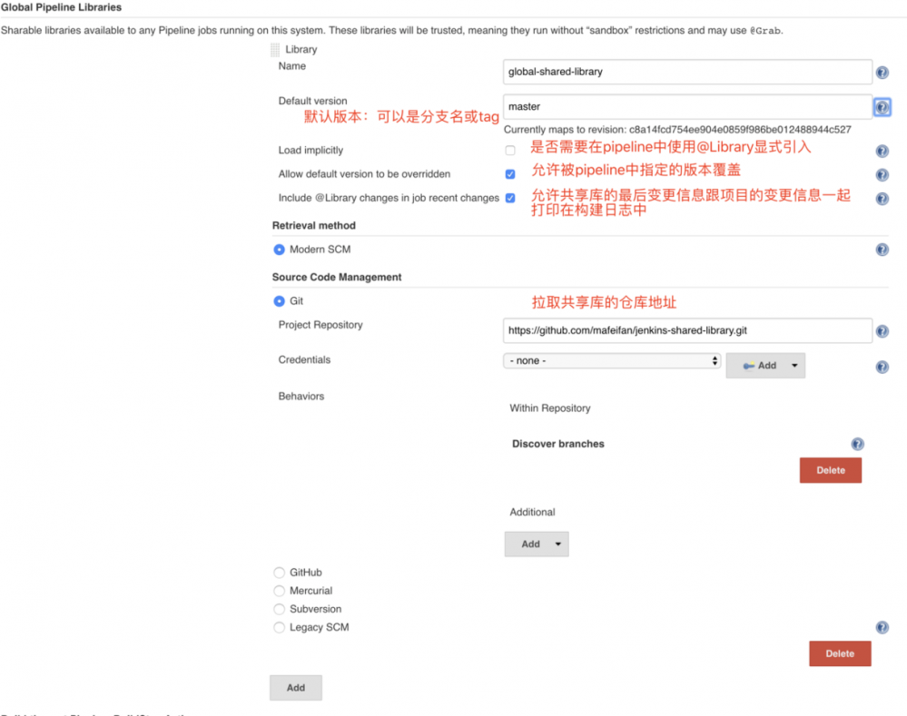Open help for Discover branches behavior
Viewport: 907px width, 716px height.
pyautogui.click(x=857, y=444)
